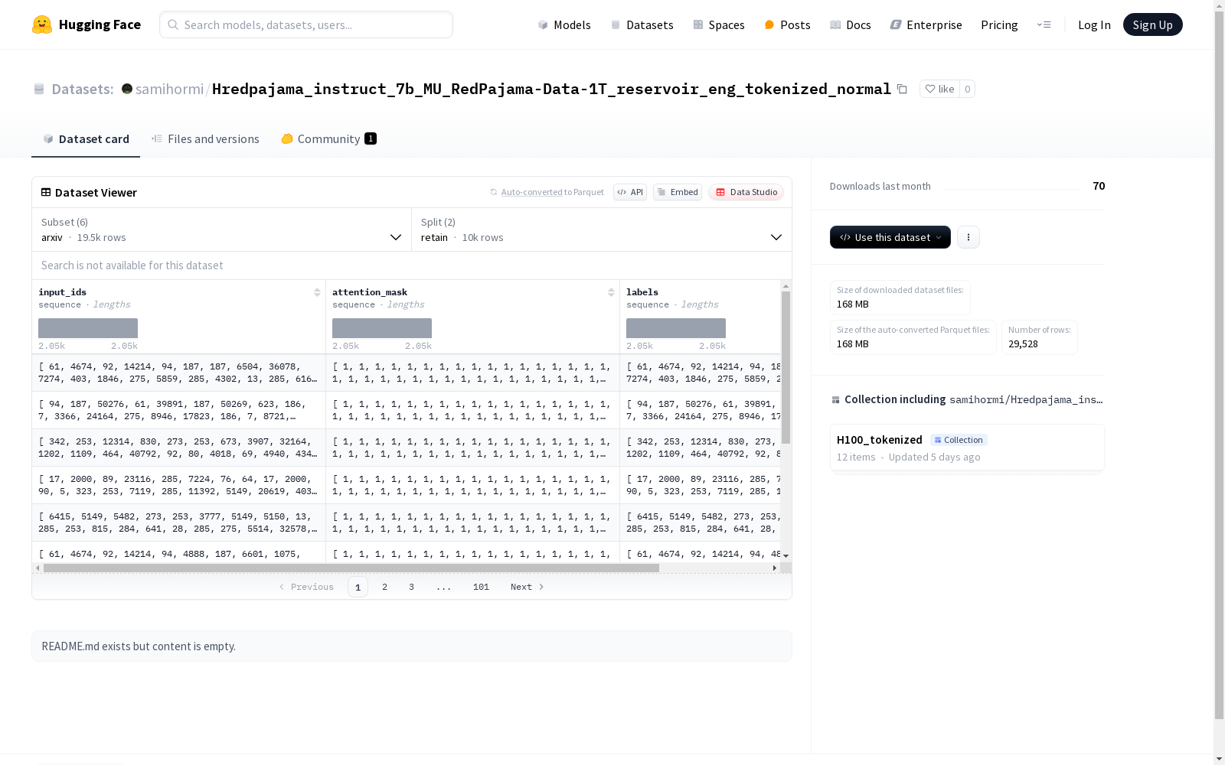Open Docs from the top navigation
Viewport: 1225px width, 765px height.
[851, 24]
